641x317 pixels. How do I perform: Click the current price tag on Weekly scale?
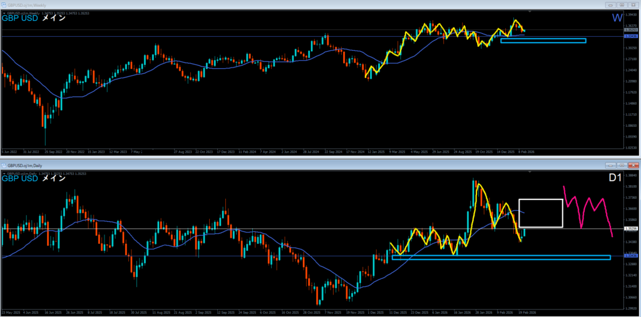(631, 30)
